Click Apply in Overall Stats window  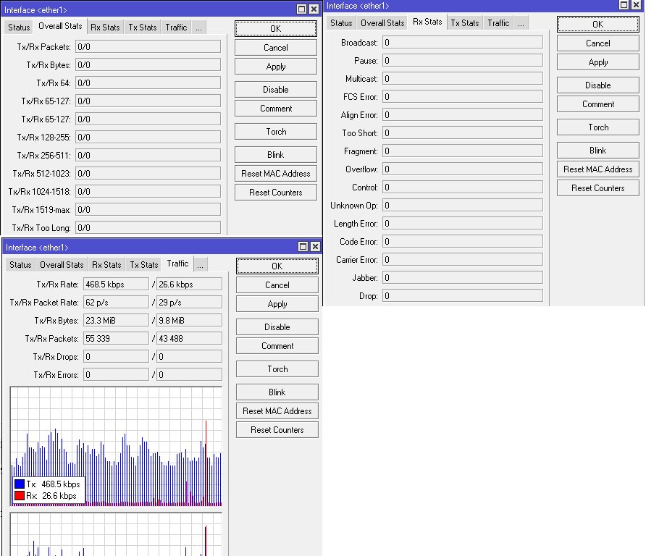pyautogui.click(x=276, y=67)
